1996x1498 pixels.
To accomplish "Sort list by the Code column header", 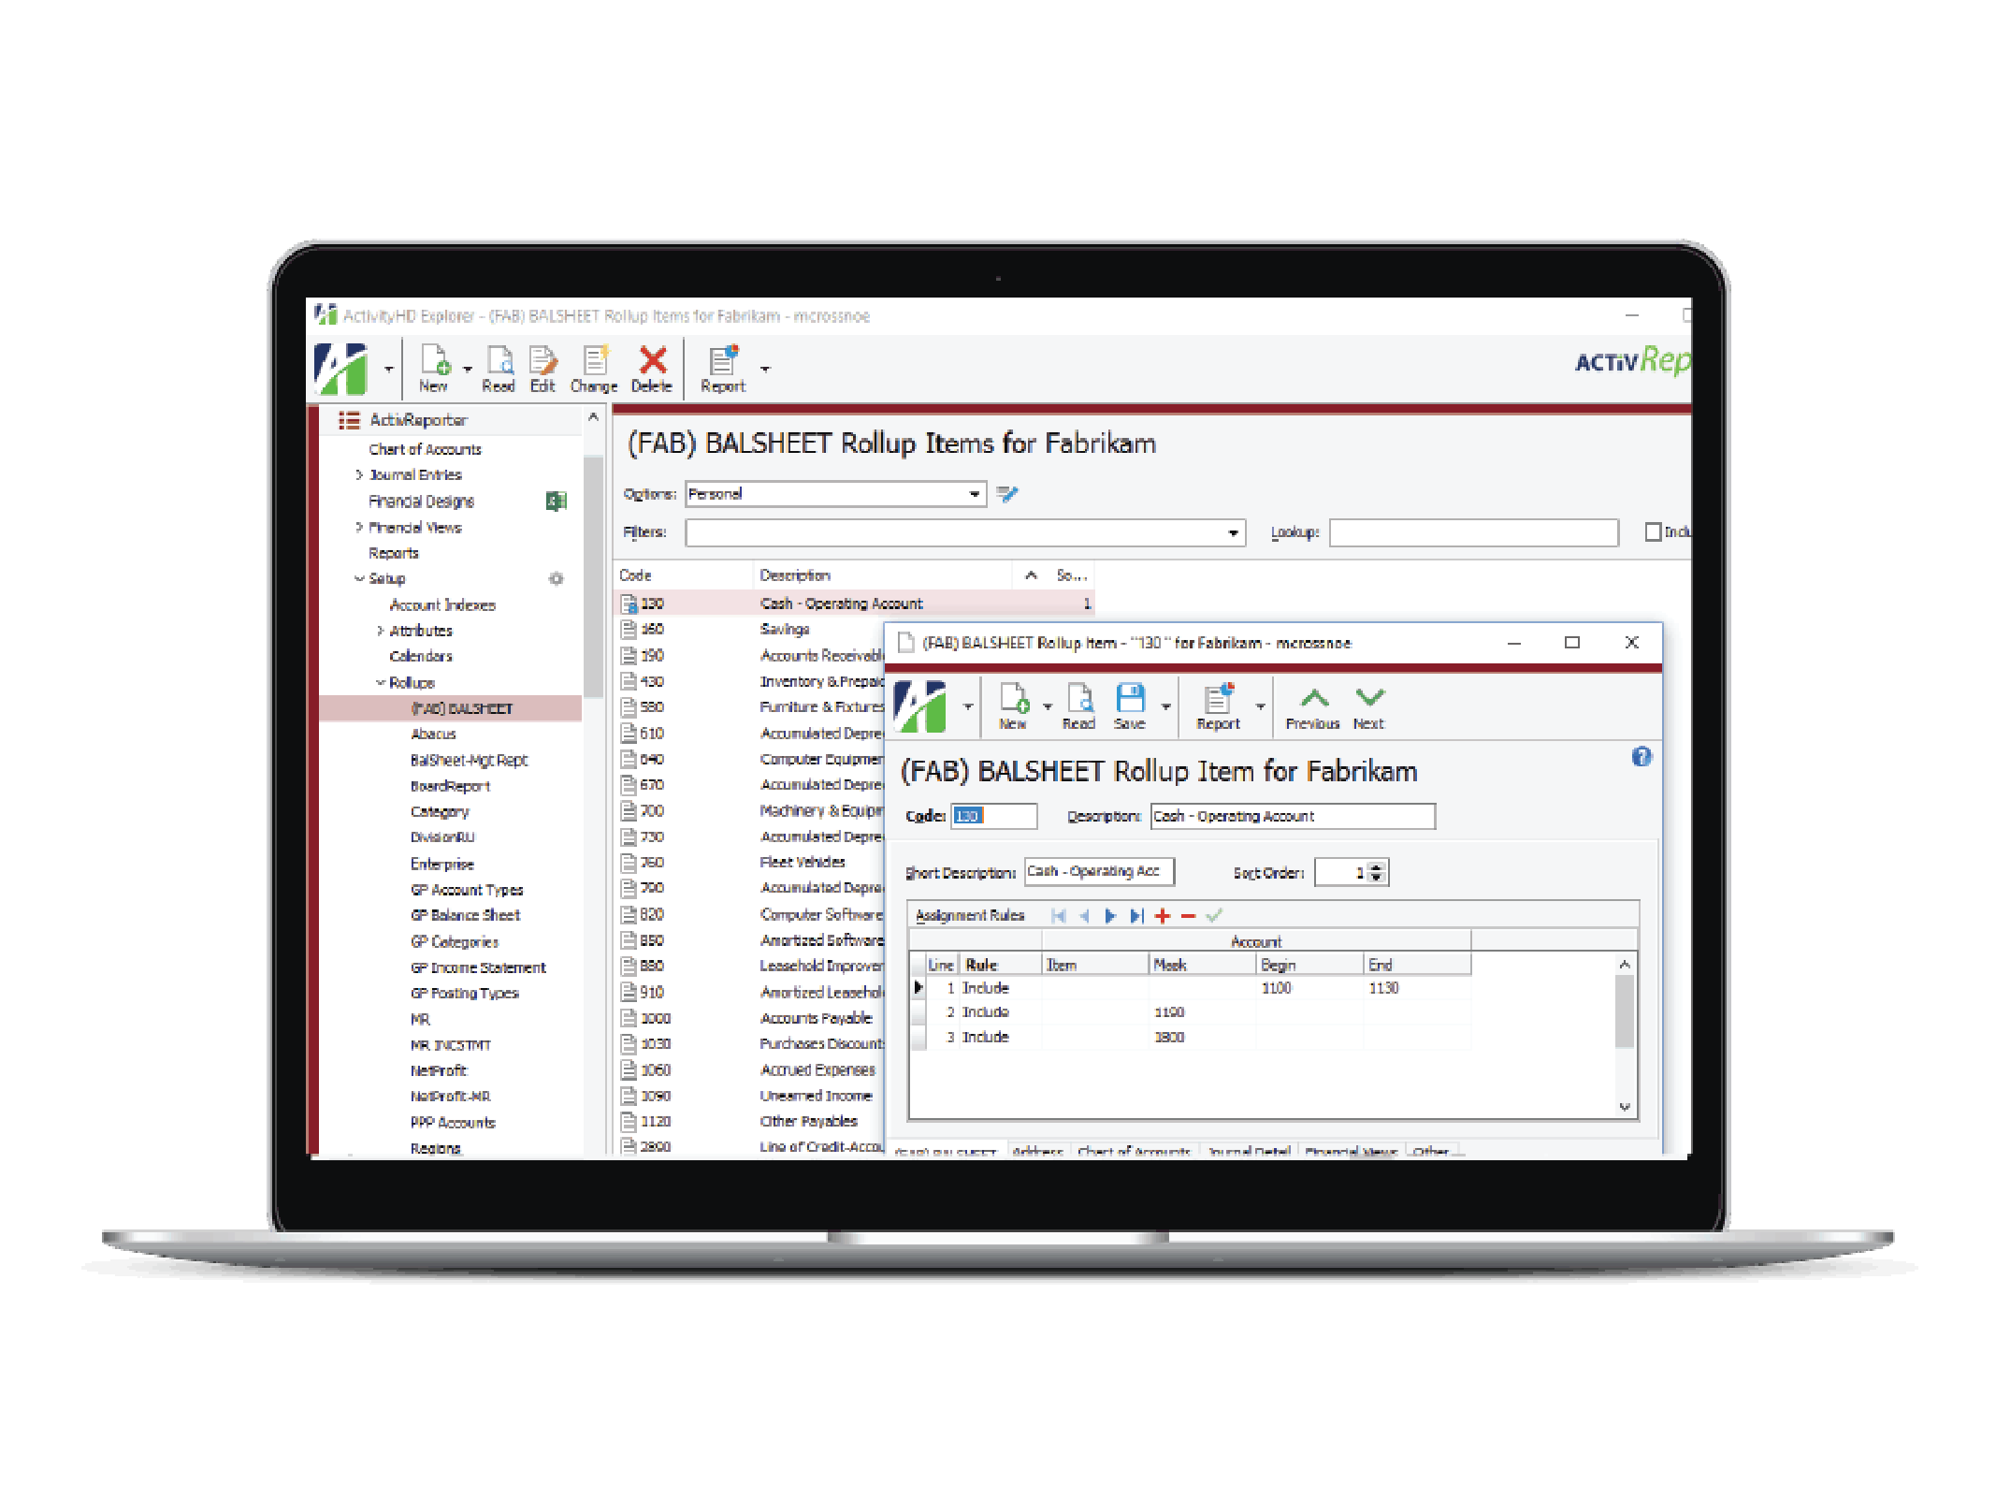I will click(683, 575).
